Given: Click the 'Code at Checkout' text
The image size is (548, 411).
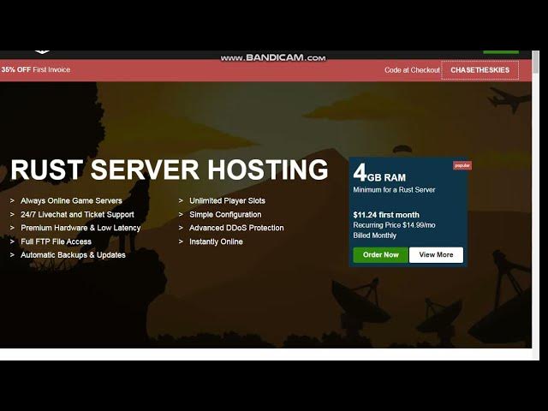Looking at the screenshot, I should coord(412,70).
